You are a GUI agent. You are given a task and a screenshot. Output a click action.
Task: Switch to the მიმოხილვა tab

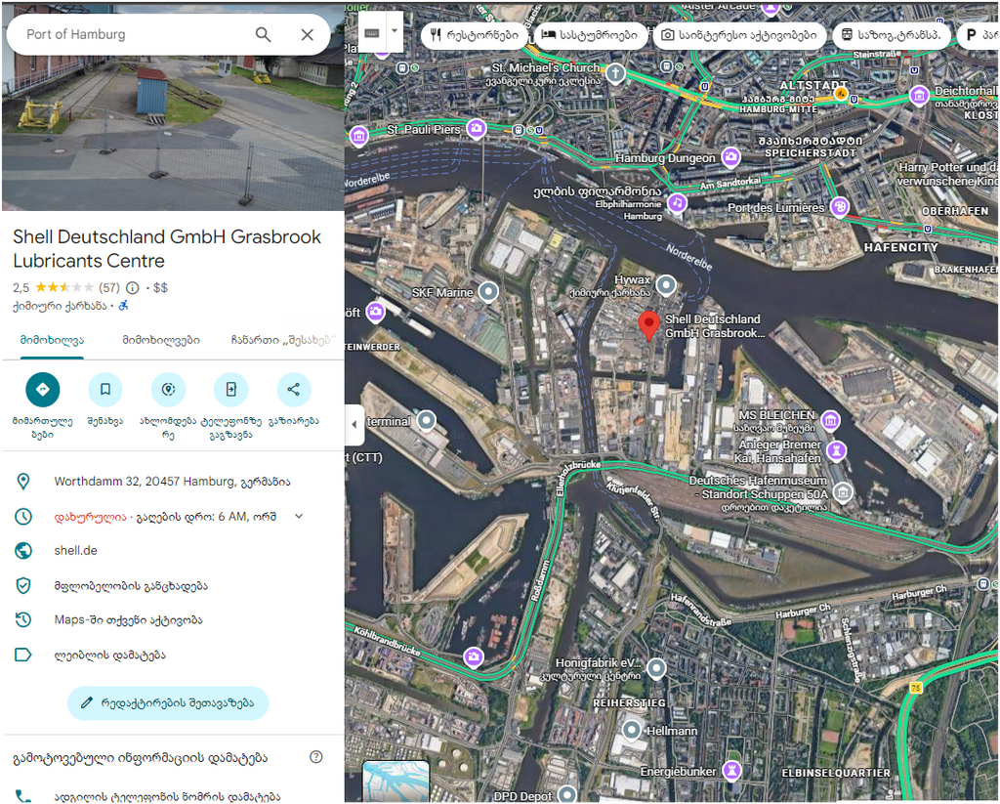(x=52, y=340)
